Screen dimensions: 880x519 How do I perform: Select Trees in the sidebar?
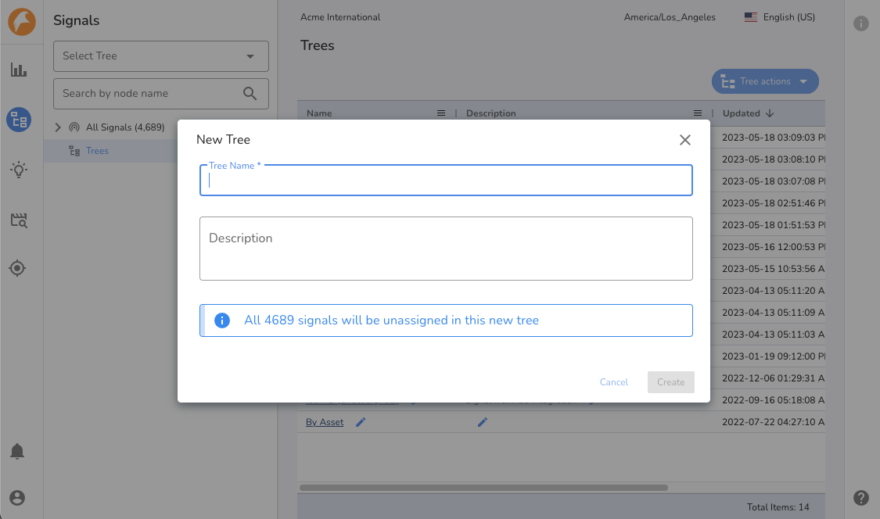click(x=97, y=151)
